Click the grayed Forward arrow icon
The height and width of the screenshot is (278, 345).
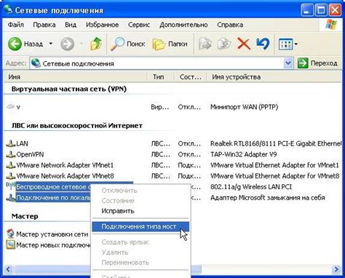pyautogui.click(x=67, y=44)
